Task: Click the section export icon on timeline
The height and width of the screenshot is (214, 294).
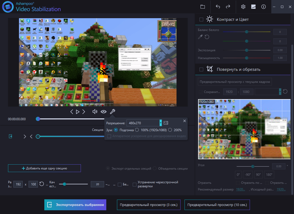Action: point(10,136)
